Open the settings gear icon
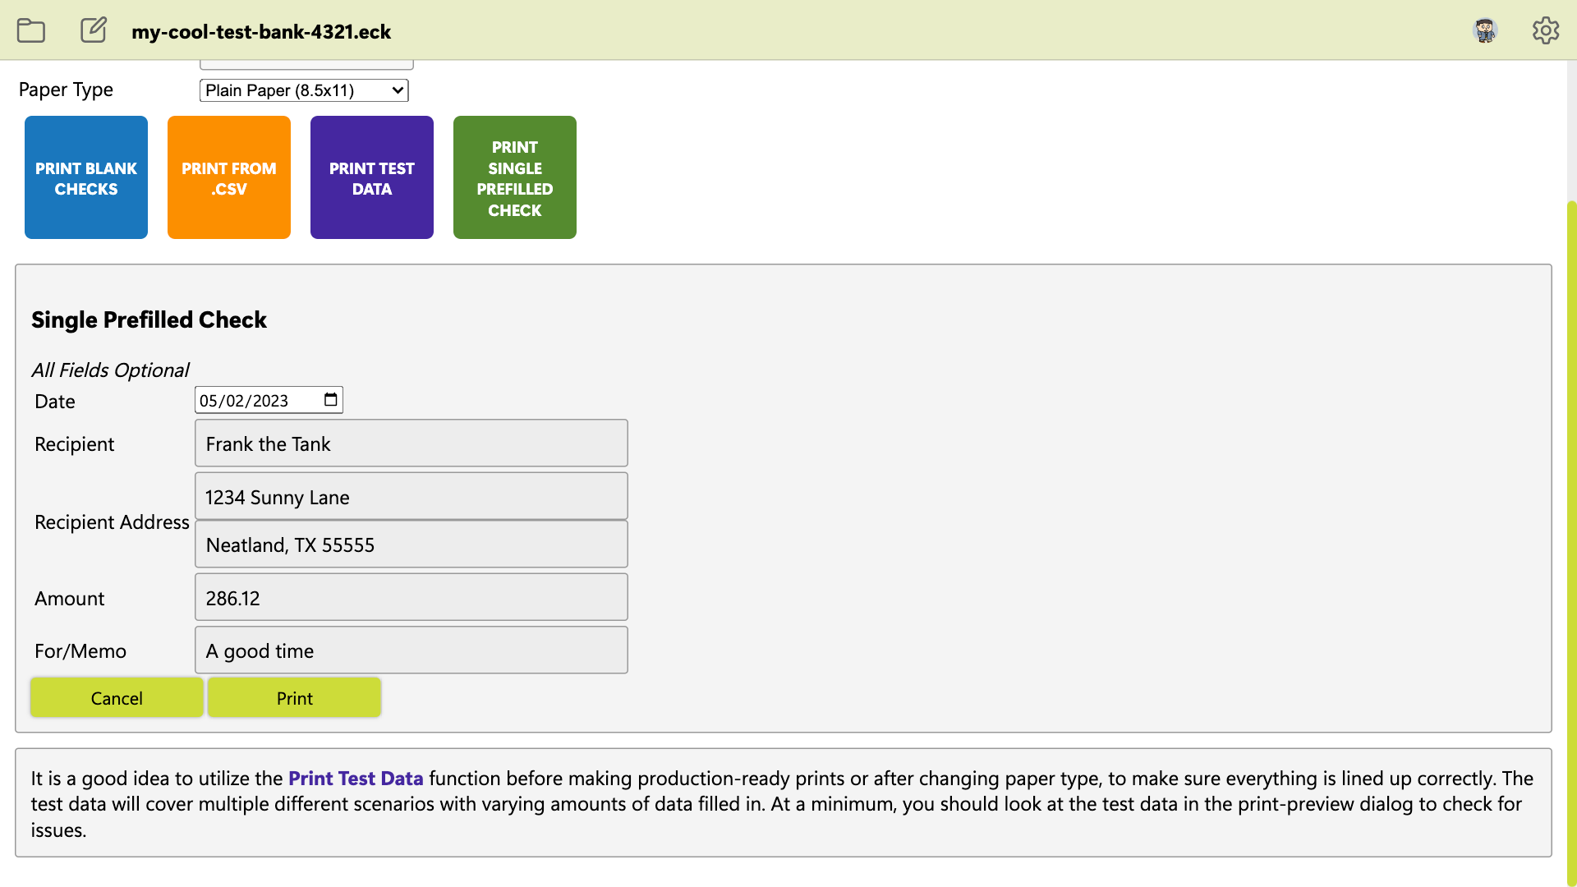This screenshot has width=1577, height=887. 1546,30
